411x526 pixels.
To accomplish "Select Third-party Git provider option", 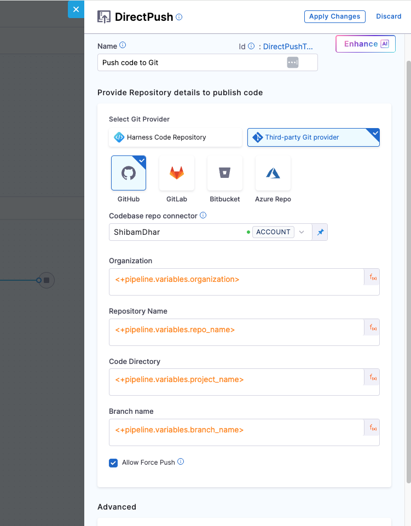I will point(313,137).
